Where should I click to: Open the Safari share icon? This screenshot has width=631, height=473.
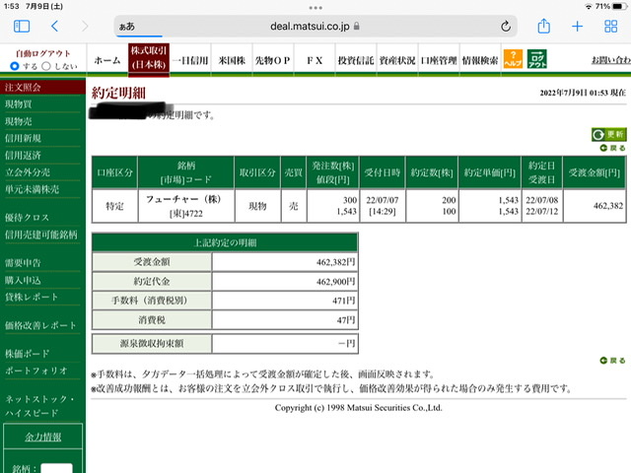(x=543, y=26)
